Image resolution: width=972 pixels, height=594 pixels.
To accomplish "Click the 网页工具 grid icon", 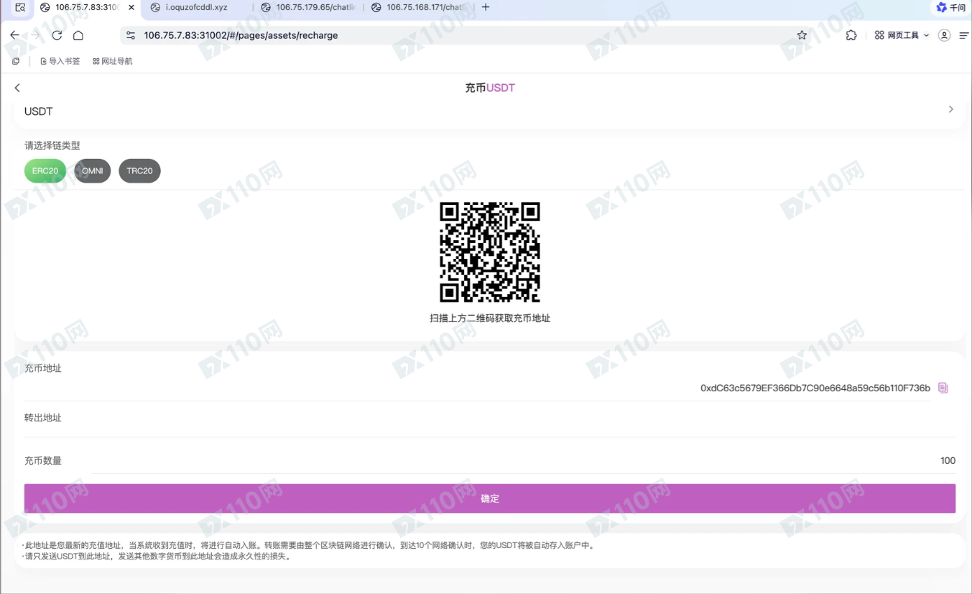I will pyautogui.click(x=878, y=35).
